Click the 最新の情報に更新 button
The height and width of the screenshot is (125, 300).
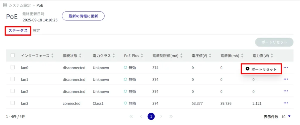coord(83,16)
